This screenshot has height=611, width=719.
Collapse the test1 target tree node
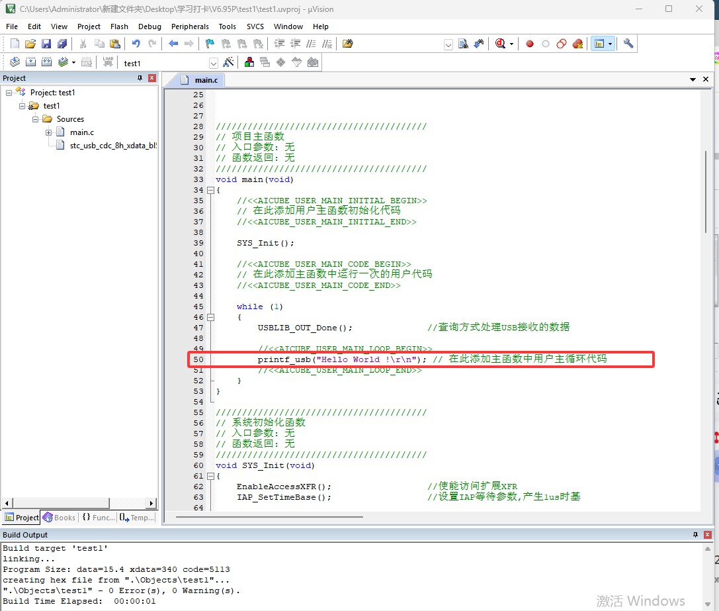click(22, 106)
